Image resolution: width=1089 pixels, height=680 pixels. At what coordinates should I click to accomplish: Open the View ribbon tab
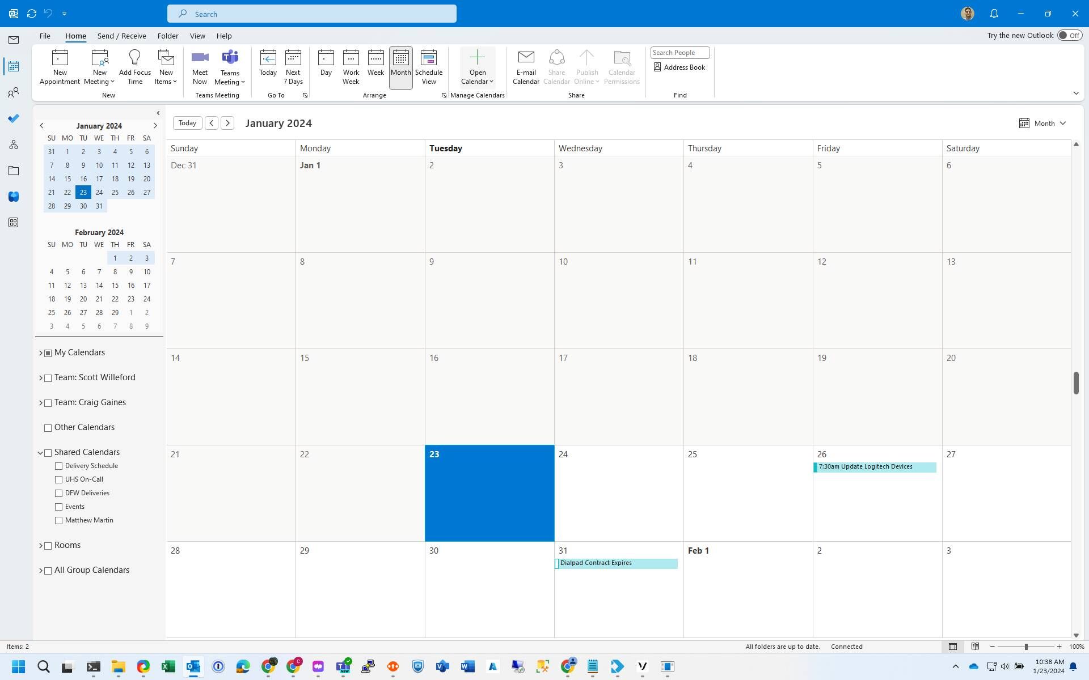click(197, 36)
